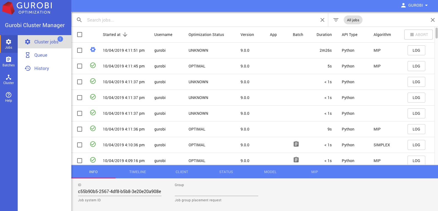Open the Batches section in sidebar

pyautogui.click(x=9, y=62)
